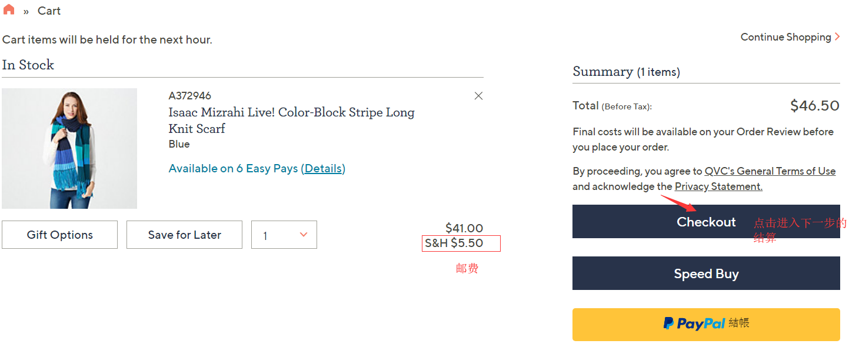849x347 pixels.
Task: Pay using the yellow PayPal button
Action: (705, 324)
